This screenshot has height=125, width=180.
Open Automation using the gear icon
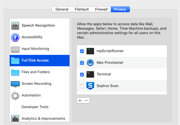pos(15,95)
